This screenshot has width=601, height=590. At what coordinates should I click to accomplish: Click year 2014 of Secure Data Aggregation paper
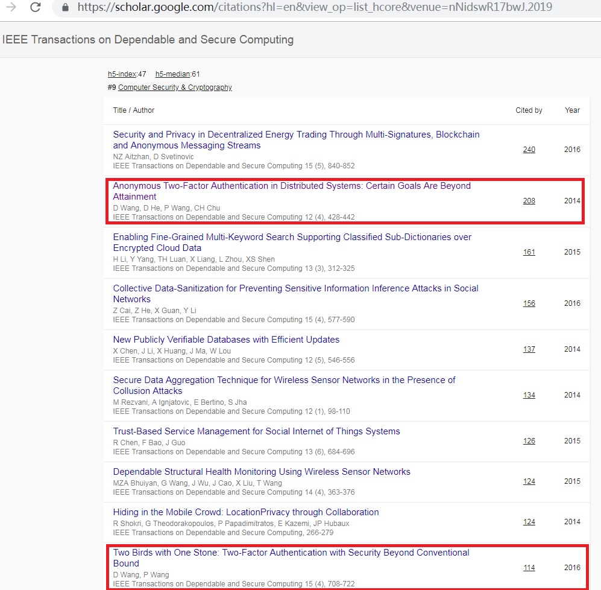click(x=572, y=395)
